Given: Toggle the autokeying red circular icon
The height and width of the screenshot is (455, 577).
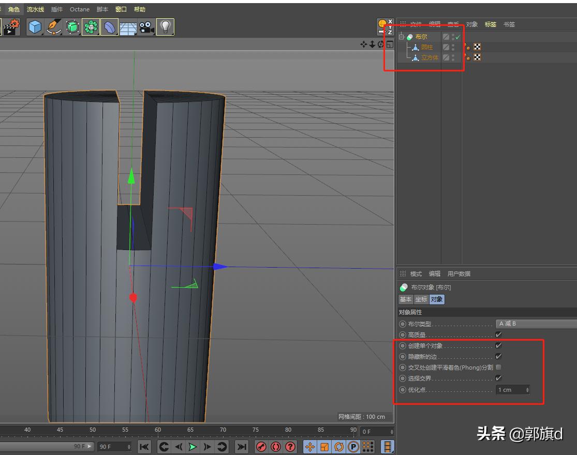Looking at the screenshot, I should [276, 447].
